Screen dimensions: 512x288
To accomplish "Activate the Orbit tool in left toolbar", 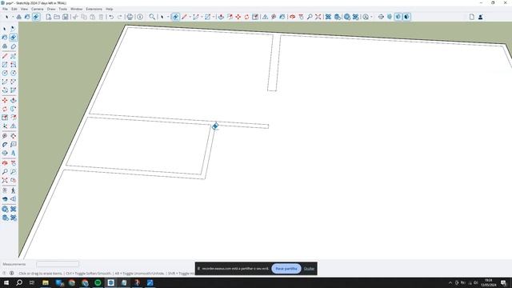I will coord(5,163).
